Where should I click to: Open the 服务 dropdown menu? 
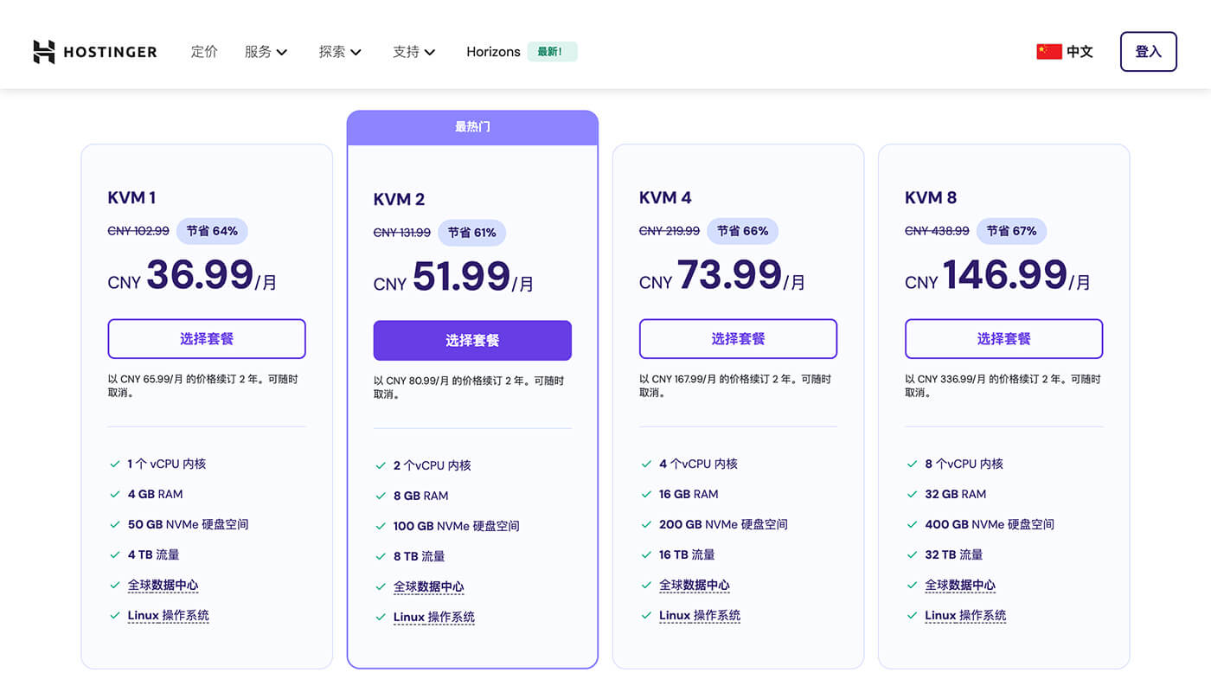pyautogui.click(x=266, y=52)
